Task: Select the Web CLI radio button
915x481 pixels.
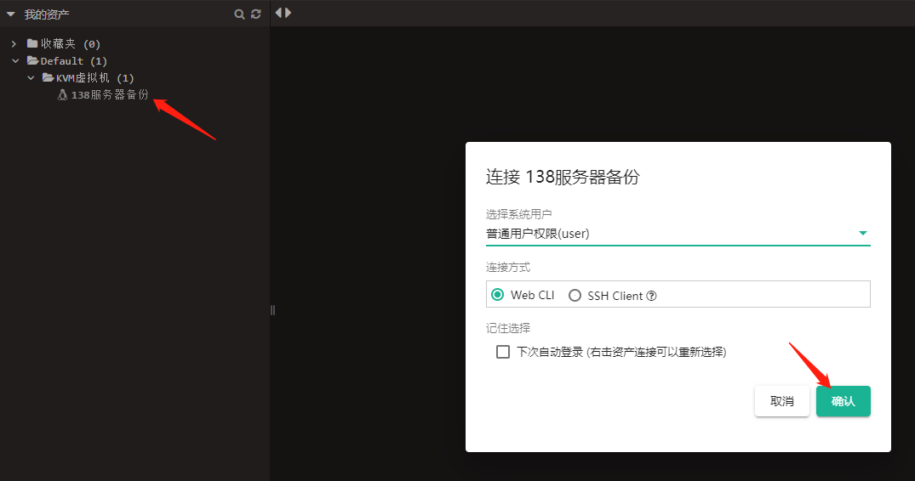Action: coord(498,295)
